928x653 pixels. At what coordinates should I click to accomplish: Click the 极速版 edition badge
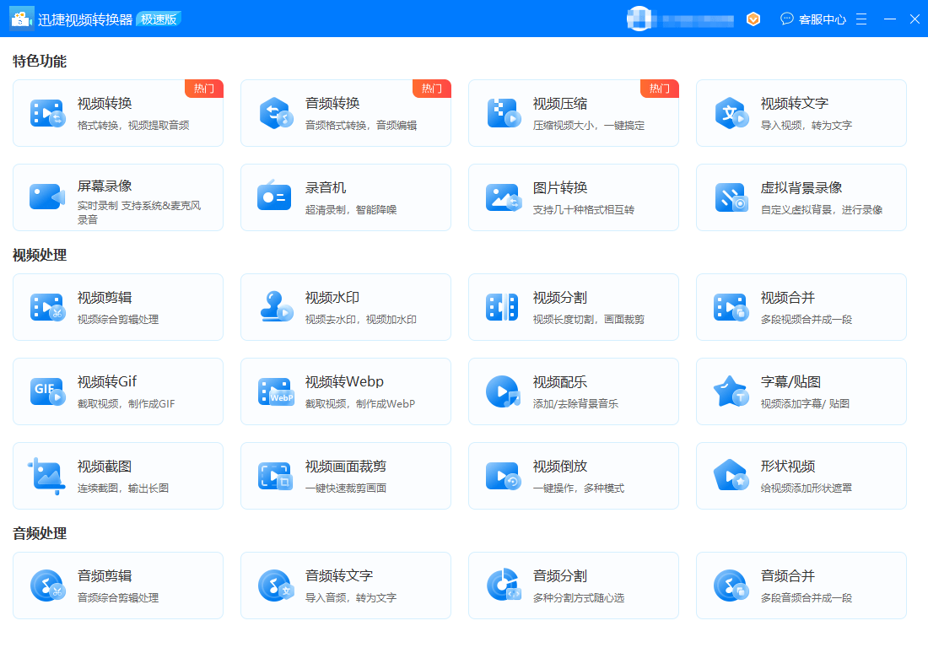[159, 19]
